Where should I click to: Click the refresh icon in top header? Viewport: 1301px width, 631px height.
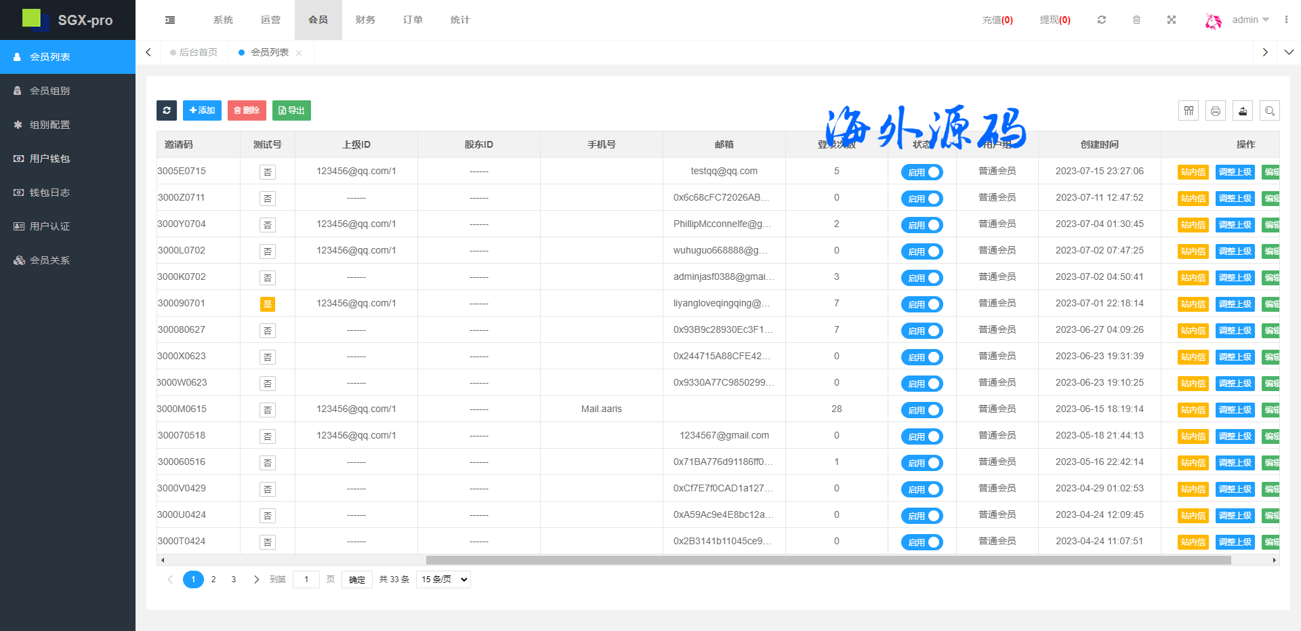(1102, 20)
